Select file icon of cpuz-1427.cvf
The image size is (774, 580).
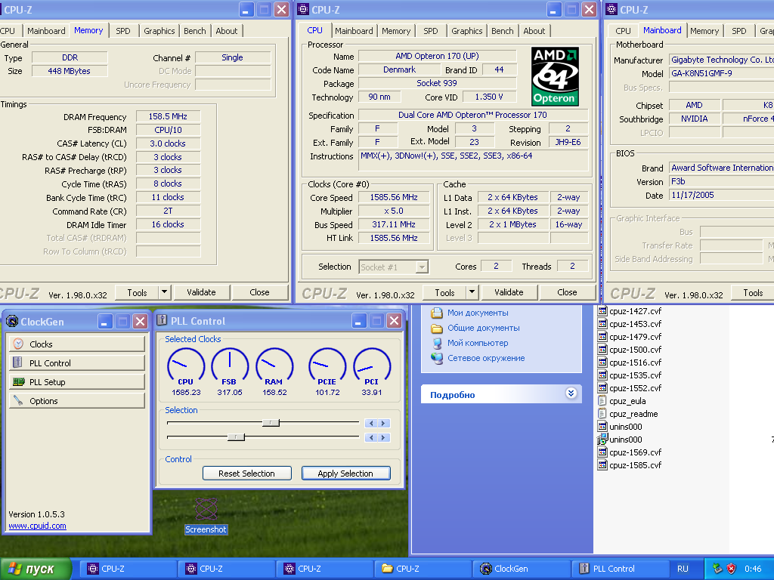(x=602, y=310)
